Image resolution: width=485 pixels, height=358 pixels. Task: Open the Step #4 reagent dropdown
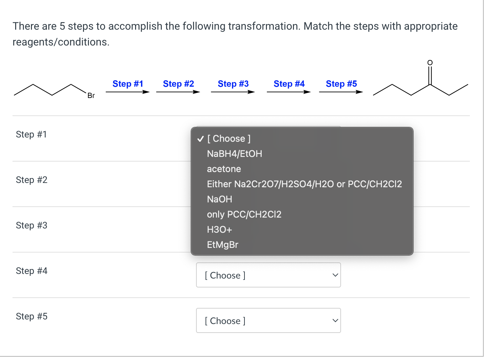click(268, 275)
